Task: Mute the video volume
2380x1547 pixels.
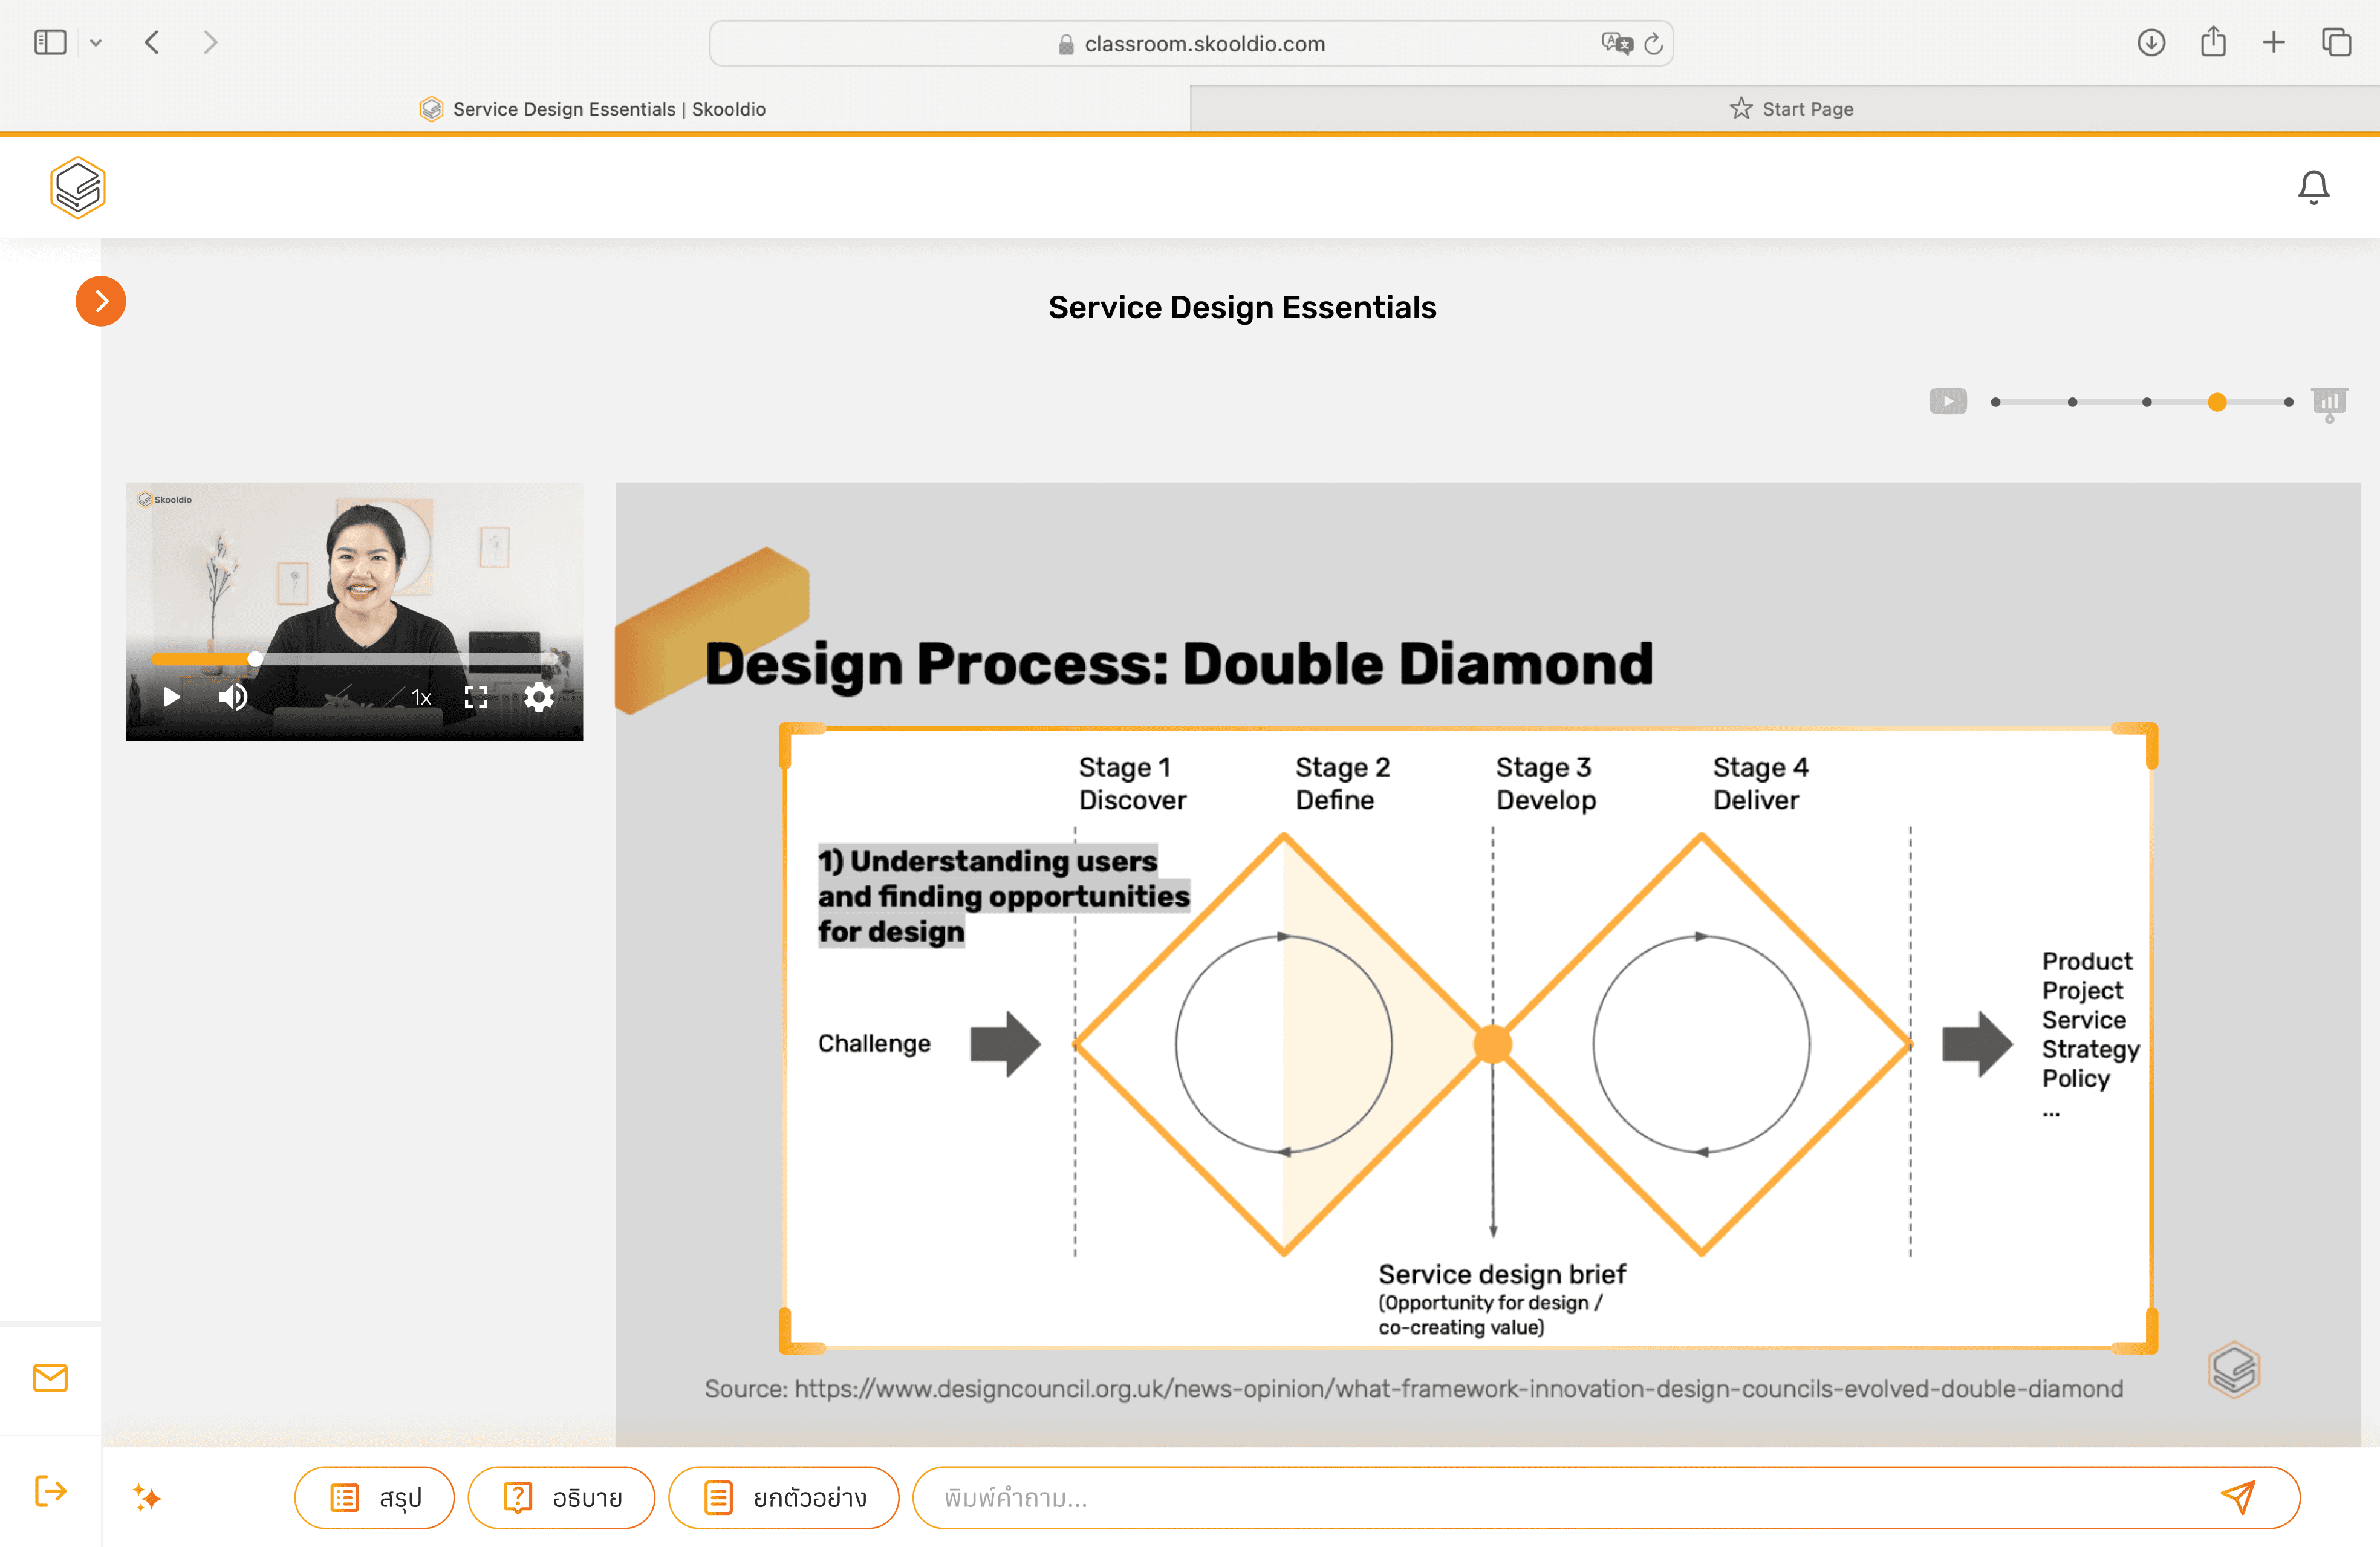Action: coord(233,697)
